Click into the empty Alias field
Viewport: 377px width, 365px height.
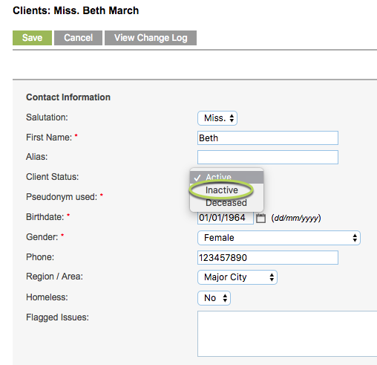pyautogui.click(x=268, y=157)
